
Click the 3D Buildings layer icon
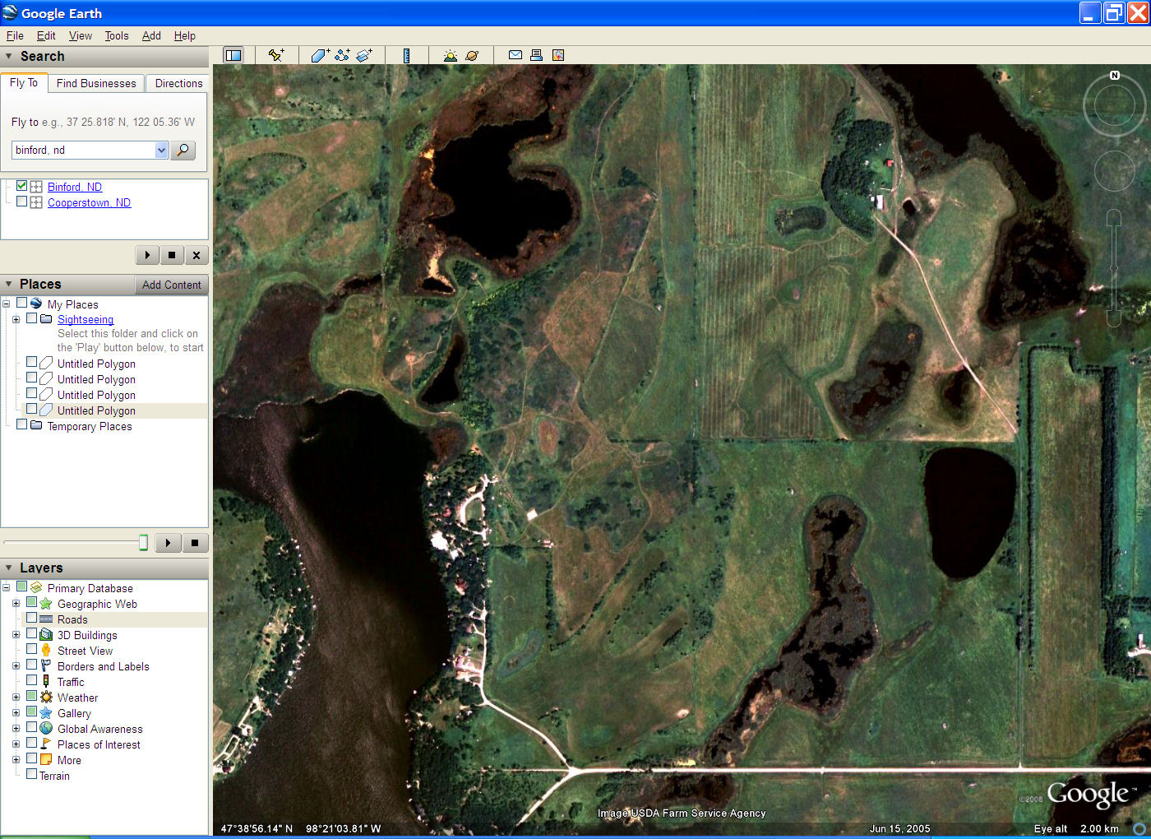coord(46,634)
